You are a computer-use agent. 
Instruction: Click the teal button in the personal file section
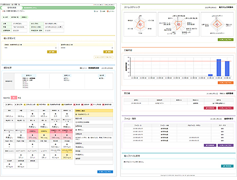coord(227,166)
